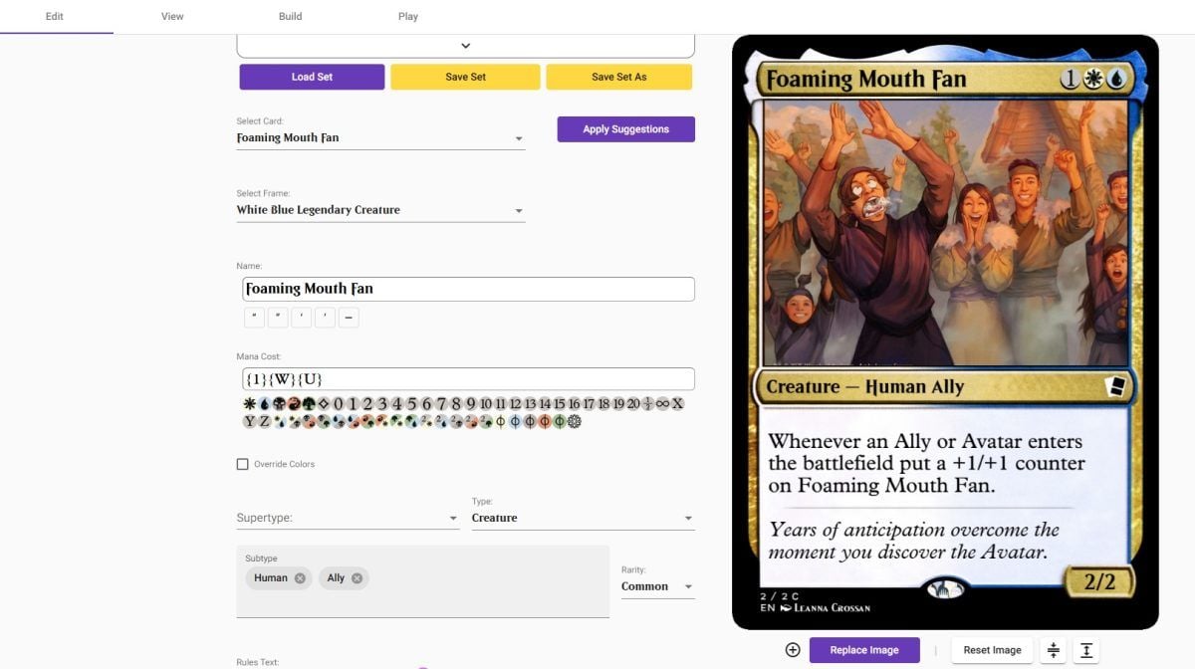Insert the half mana symbol
The height and width of the screenshot is (669, 1195).
click(648, 404)
